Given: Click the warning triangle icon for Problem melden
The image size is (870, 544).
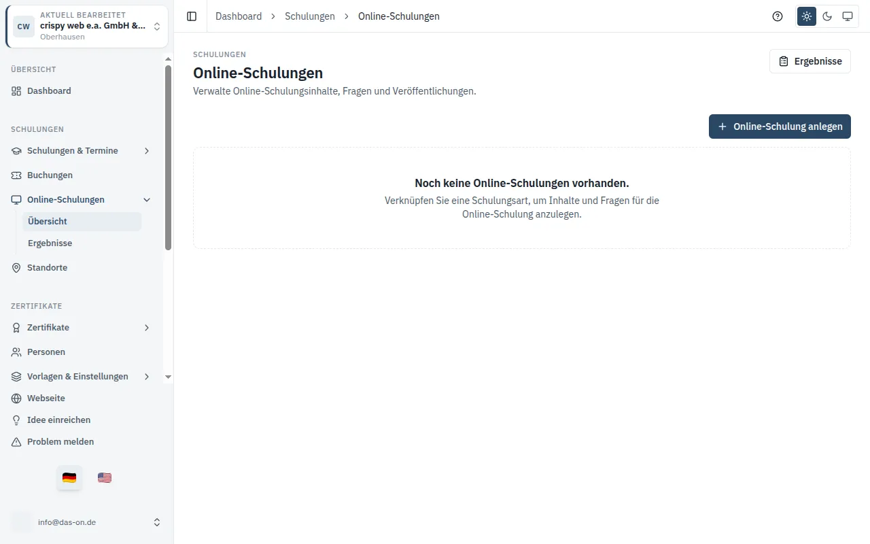Looking at the screenshot, I should [x=16, y=442].
